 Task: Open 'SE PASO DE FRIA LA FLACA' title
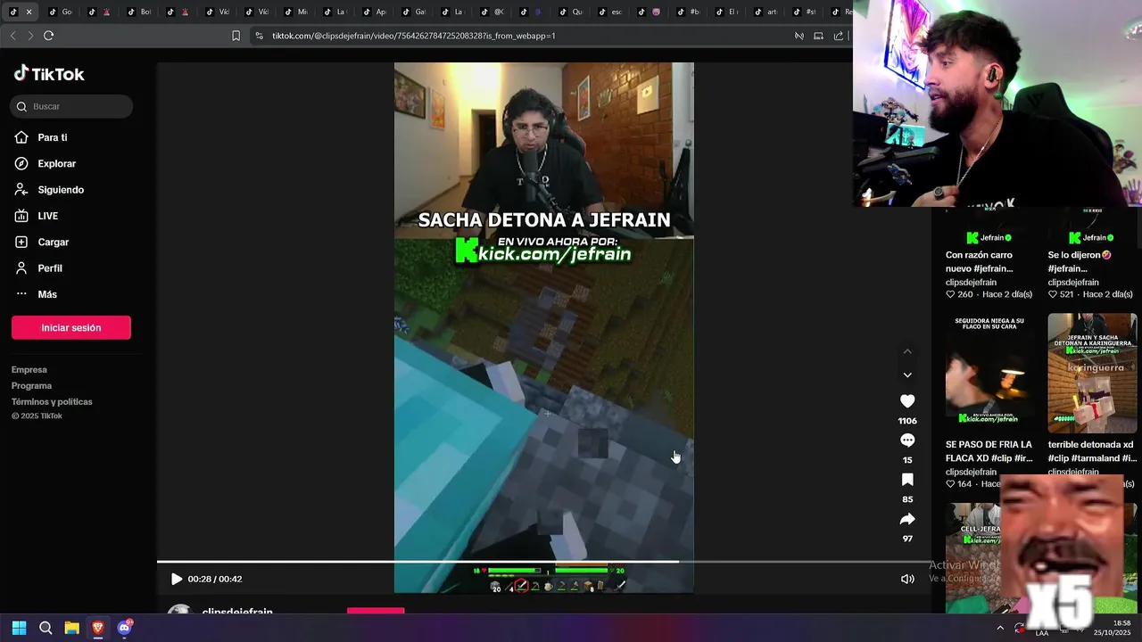point(989,451)
